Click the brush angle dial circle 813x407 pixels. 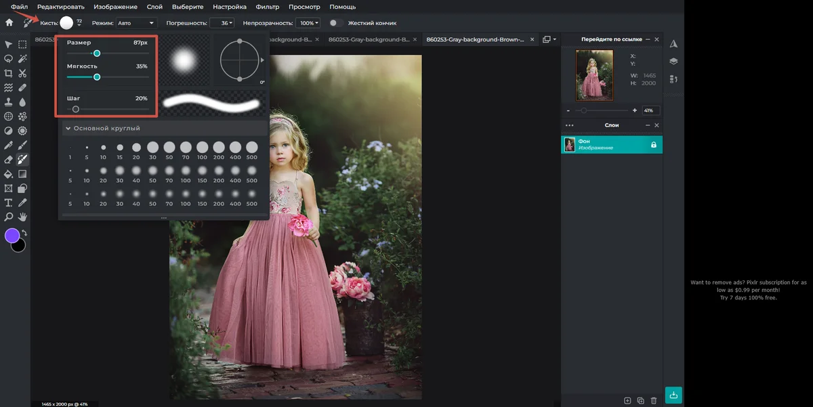[x=240, y=60]
